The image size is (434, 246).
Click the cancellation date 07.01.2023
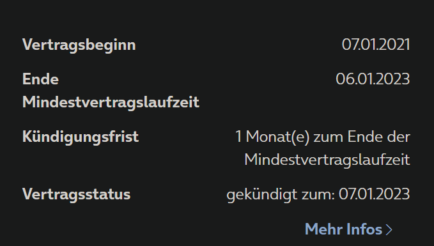(374, 194)
